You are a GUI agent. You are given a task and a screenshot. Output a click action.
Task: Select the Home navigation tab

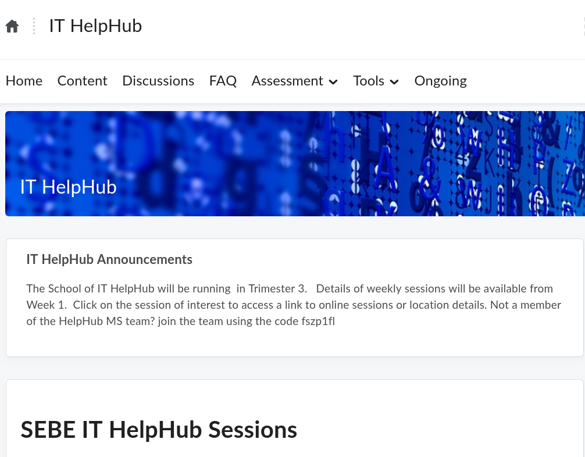(24, 81)
